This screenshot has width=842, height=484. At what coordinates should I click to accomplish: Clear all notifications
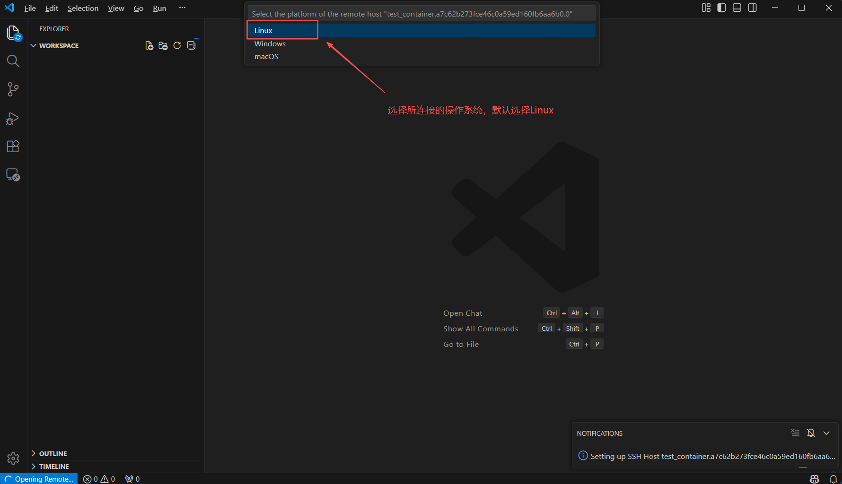pyautogui.click(x=795, y=432)
